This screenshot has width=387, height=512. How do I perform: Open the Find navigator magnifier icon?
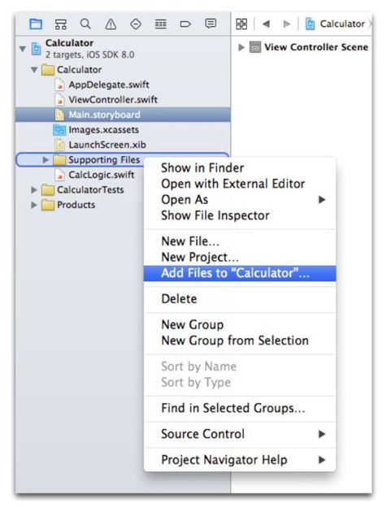point(85,24)
